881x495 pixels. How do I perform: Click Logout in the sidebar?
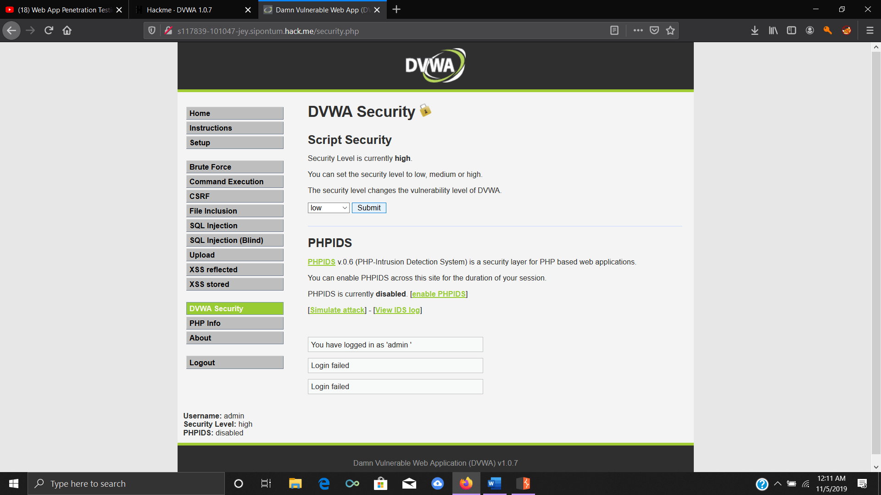[x=235, y=363]
